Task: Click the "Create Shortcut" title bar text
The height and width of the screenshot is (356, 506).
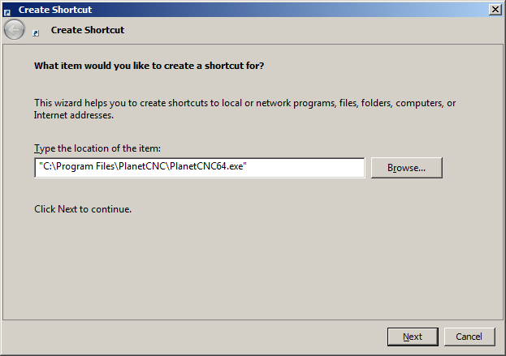Action: [55, 10]
